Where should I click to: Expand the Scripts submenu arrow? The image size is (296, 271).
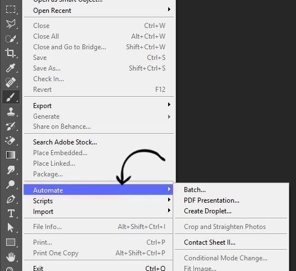(169, 199)
